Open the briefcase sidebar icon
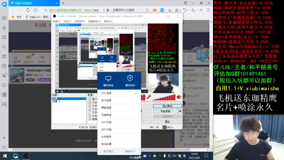The height and width of the screenshot is (160, 284). tap(4, 66)
